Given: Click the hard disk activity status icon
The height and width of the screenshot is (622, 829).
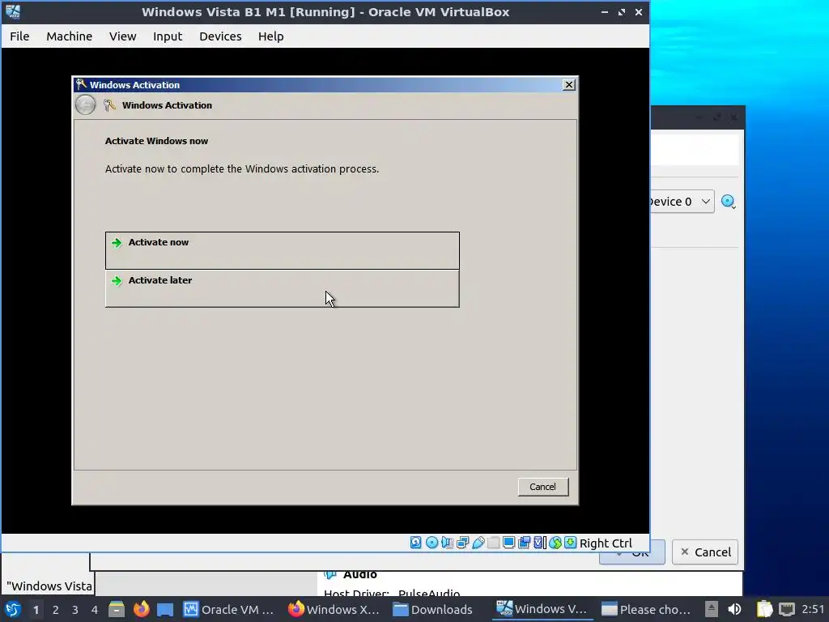Looking at the screenshot, I should [x=416, y=543].
